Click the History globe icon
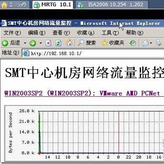This screenshot has width=164, height=164. point(133,43)
